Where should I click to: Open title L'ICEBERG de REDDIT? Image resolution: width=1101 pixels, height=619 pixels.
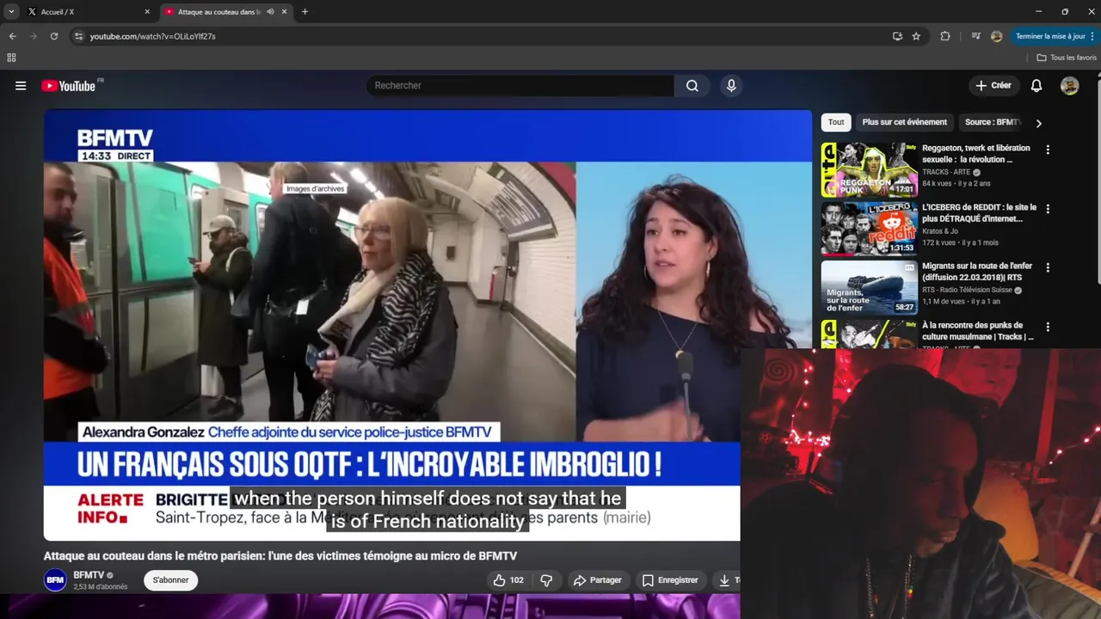click(979, 213)
